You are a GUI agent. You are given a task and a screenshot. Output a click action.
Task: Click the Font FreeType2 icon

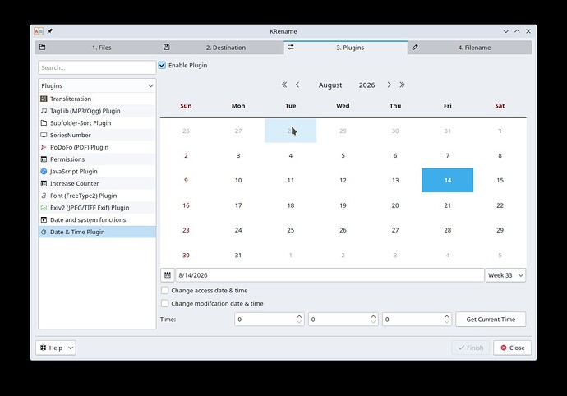pyautogui.click(x=44, y=196)
